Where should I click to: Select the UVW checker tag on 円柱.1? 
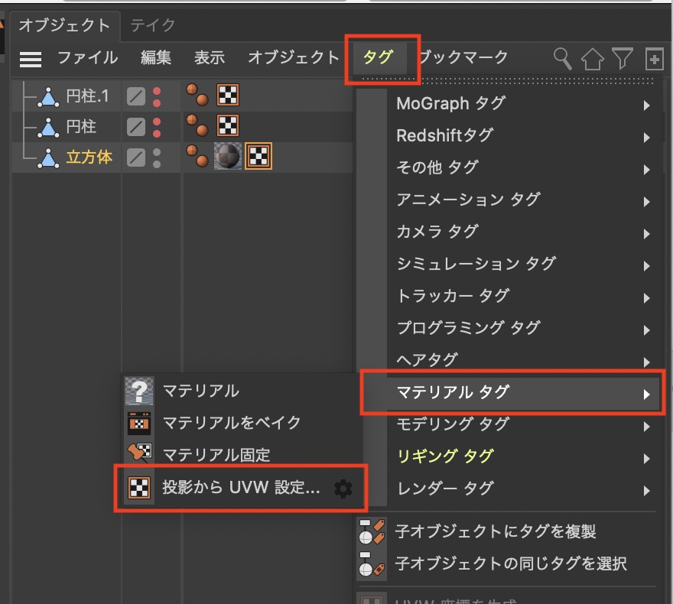228,96
